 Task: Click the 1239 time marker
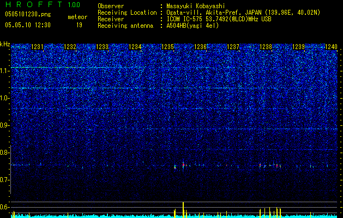pos(298,46)
